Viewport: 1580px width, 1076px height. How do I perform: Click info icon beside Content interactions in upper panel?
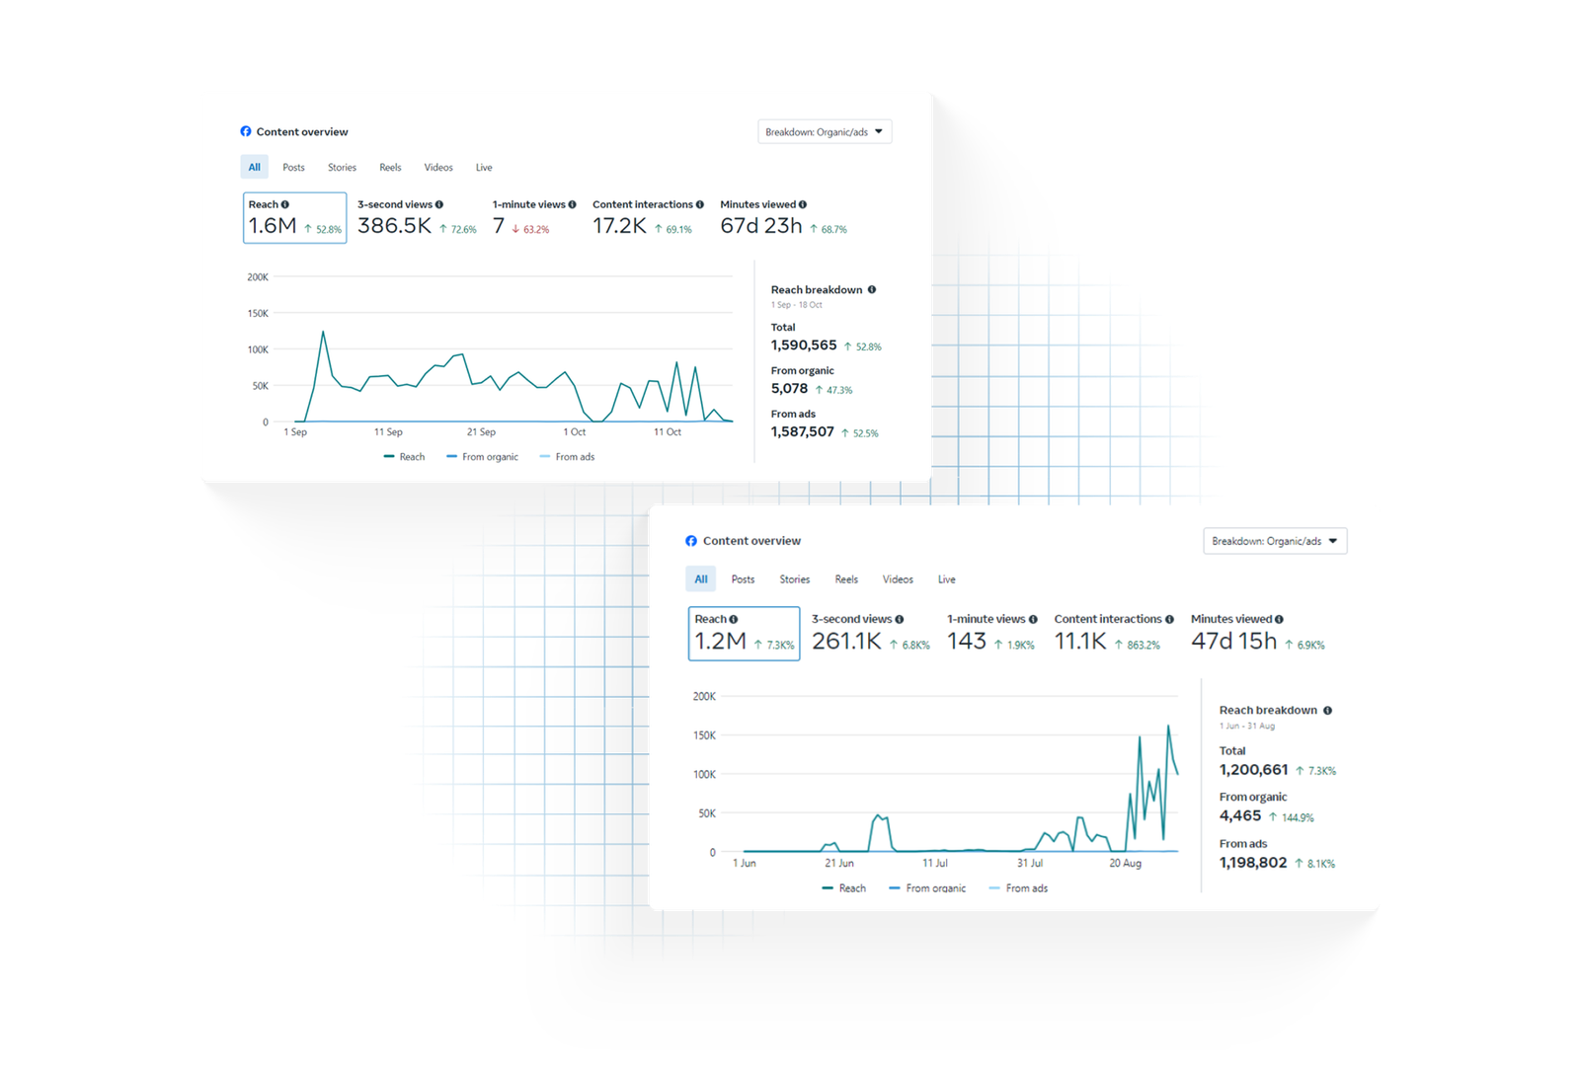700,204
